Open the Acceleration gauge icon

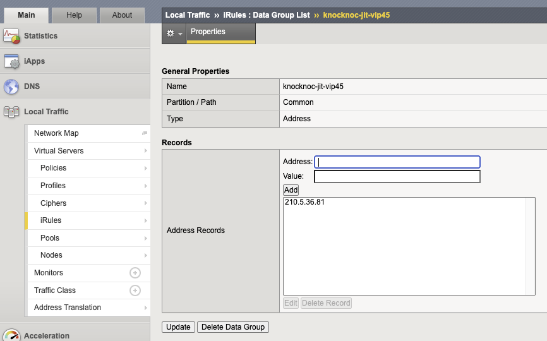pos(11,335)
